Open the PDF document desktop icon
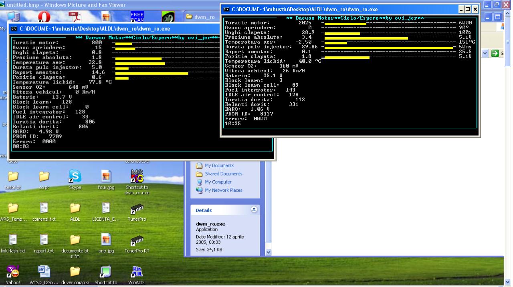Image resolution: width=513 pixels, height=287 pixels. 75,17
